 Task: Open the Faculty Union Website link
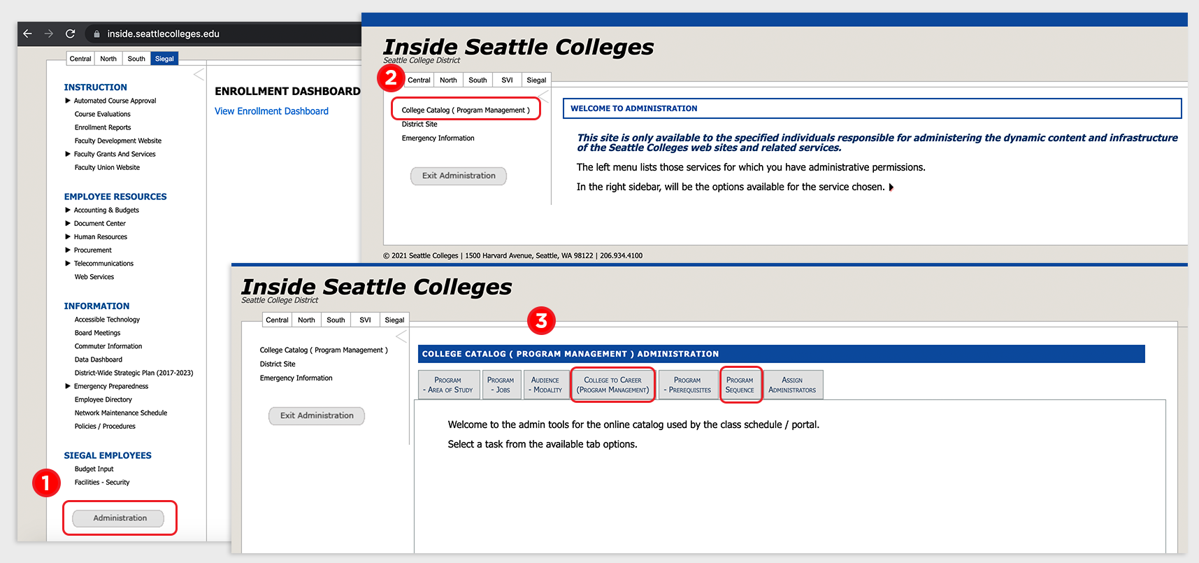(107, 167)
